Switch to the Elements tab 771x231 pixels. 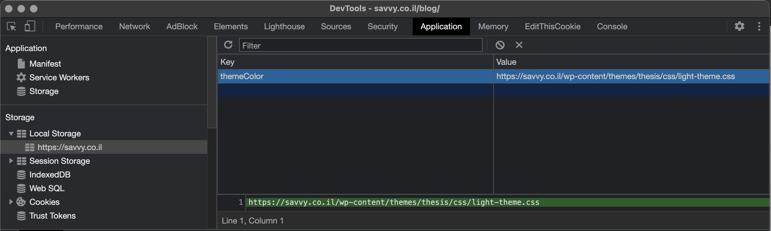(231, 26)
